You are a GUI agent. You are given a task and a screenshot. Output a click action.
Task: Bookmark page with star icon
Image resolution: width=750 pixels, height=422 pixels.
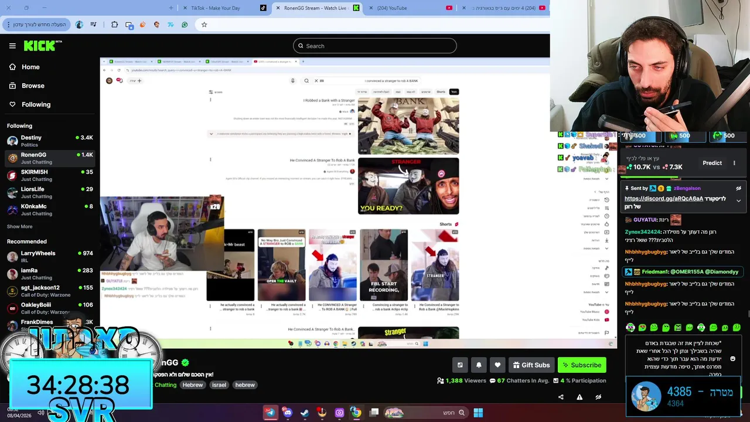click(x=204, y=25)
